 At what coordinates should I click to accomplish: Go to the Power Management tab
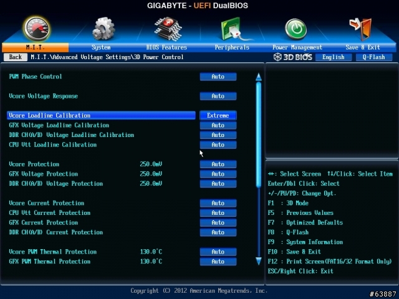click(x=297, y=47)
